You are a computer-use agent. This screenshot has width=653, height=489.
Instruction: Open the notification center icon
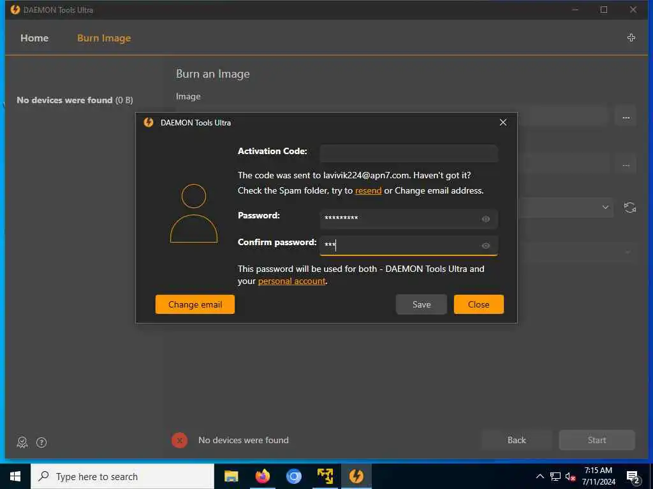coord(633,477)
